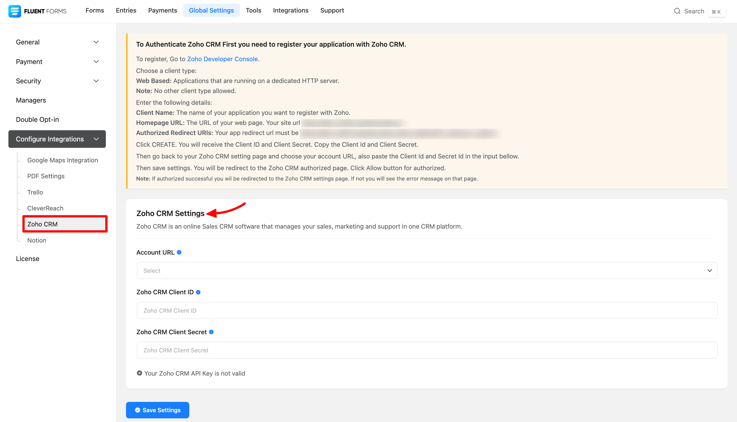Go to the Entries tab

pos(126,10)
